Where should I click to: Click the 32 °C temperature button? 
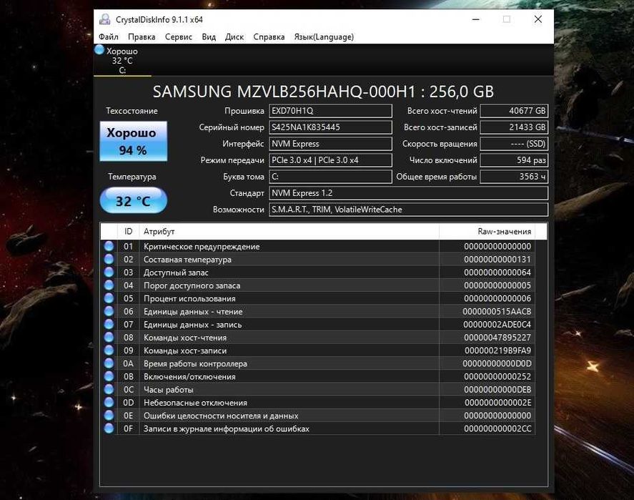click(x=133, y=201)
